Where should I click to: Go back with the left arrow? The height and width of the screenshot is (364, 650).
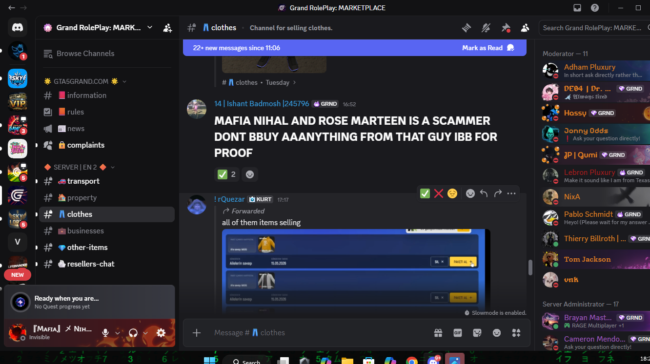coord(11,8)
